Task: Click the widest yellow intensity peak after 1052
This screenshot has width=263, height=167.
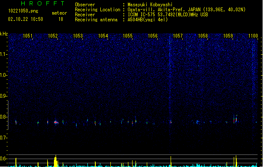Action: (56, 162)
